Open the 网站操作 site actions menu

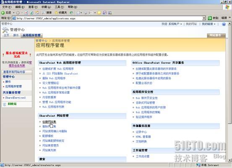click(216, 35)
